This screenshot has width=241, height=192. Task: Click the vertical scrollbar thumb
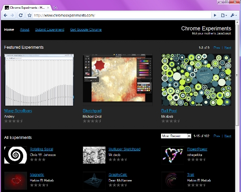click(237, 75)
